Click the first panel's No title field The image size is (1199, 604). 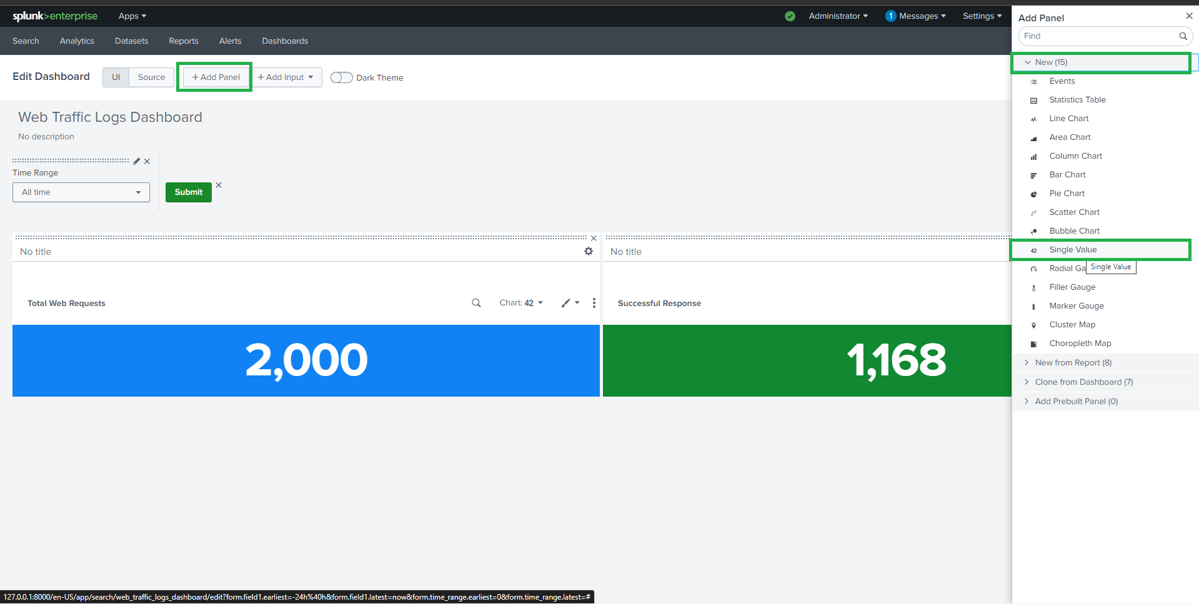(36, 252)
